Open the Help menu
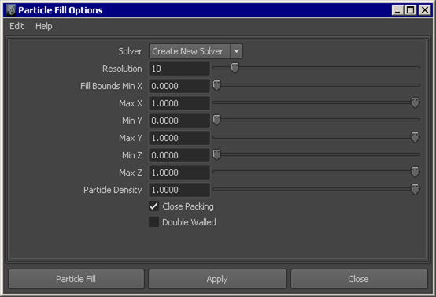Screen dimensions: 436x297 [43, 26]
